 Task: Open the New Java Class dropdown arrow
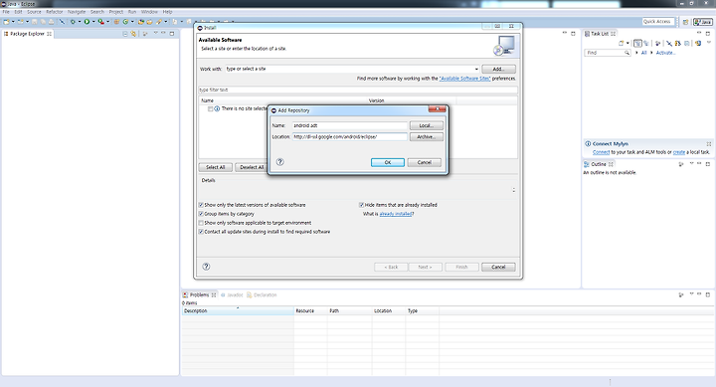tap(132, 22)
